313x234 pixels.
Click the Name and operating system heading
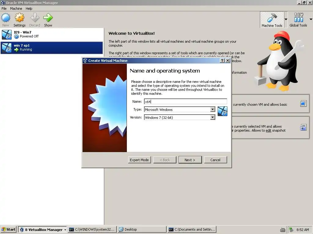[x=165, y=71]
